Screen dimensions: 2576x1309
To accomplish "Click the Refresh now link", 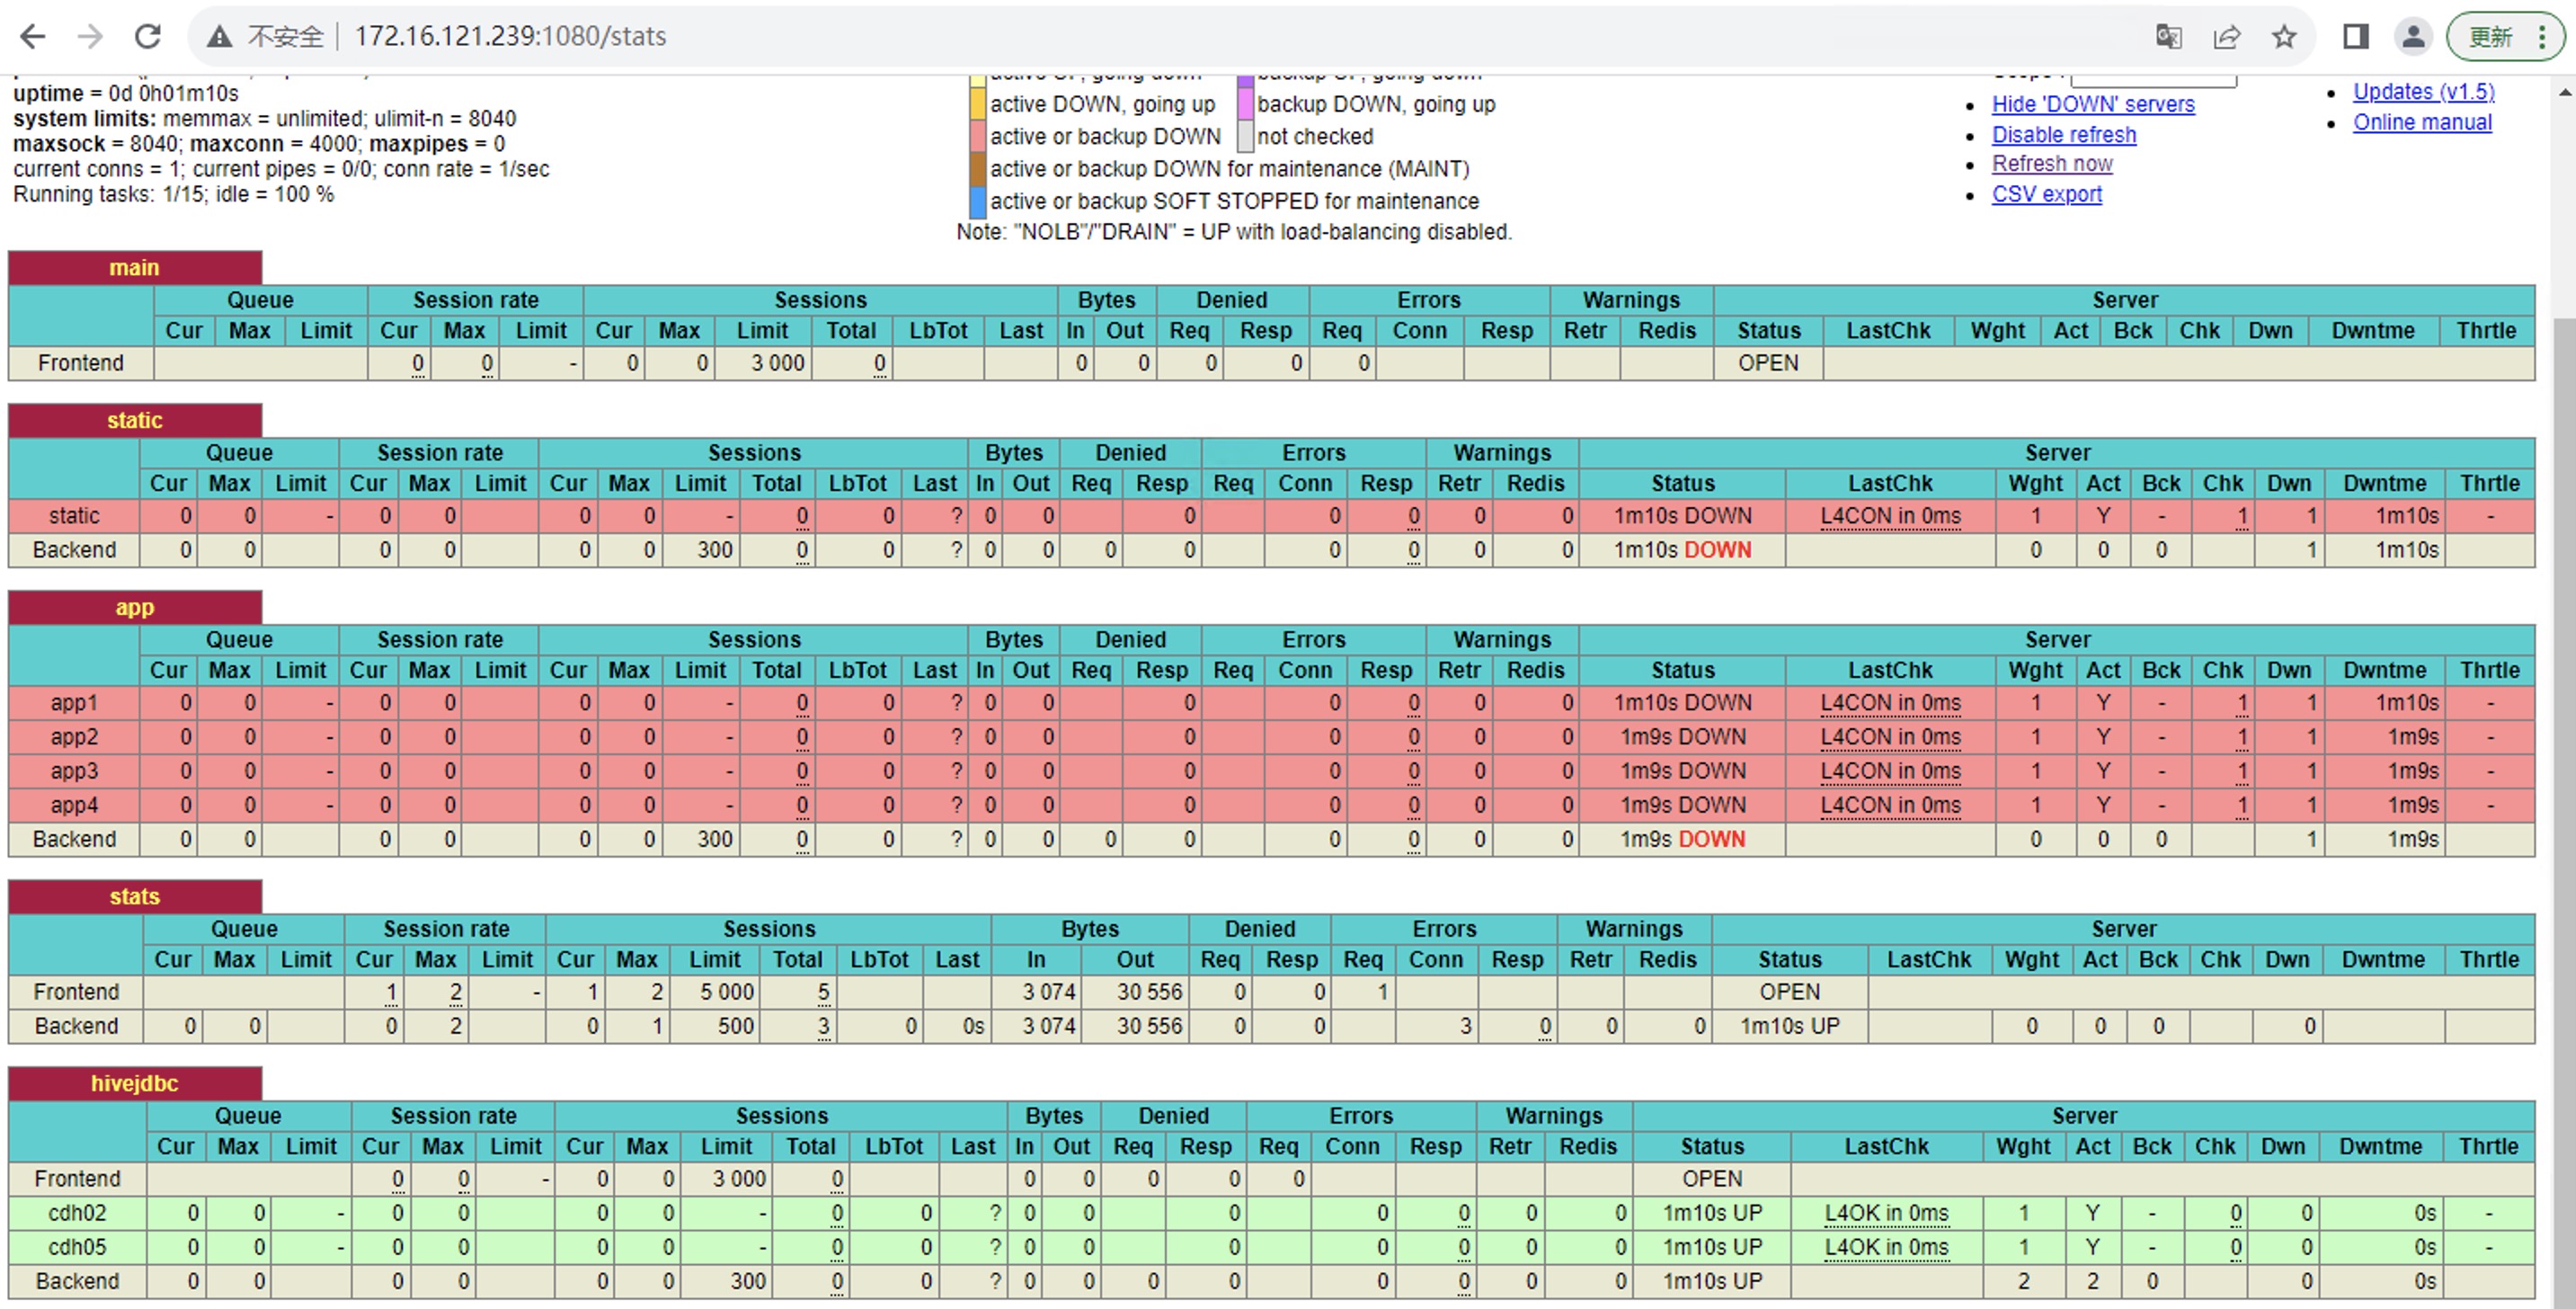I will coord(2052,163).
